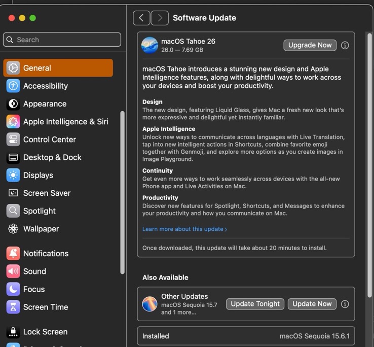374x347 pixels.
Task: Open the Sound speaker icon
Action: 13,271
